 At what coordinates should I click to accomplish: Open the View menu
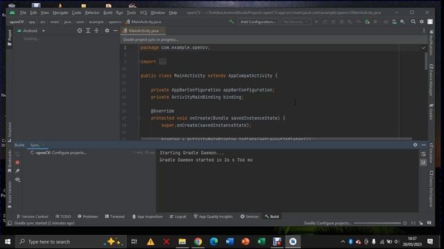(44, 12)
